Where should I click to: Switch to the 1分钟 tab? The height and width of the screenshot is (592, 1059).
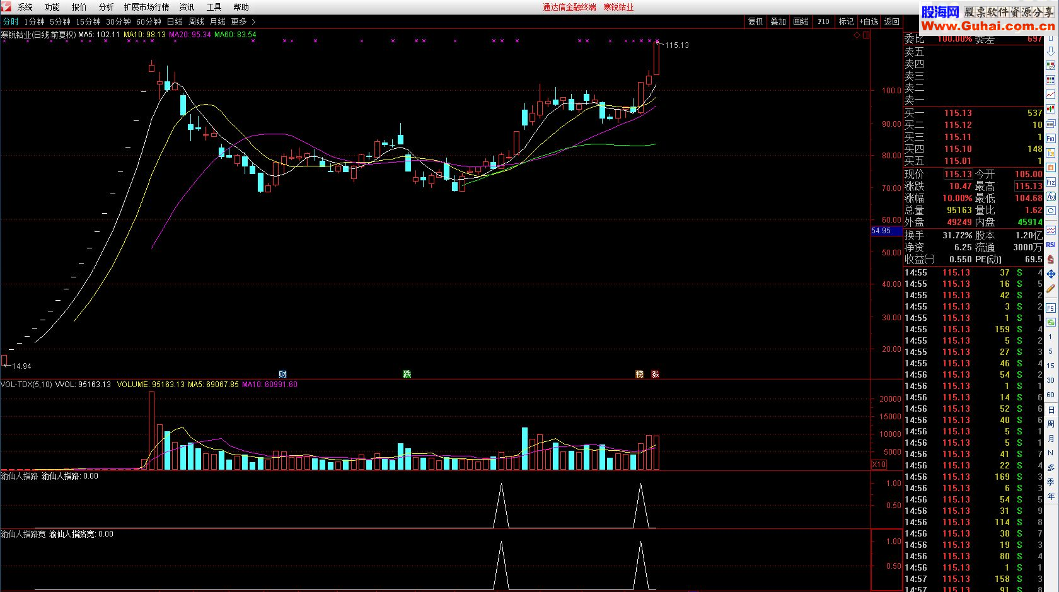coord(35,21)
